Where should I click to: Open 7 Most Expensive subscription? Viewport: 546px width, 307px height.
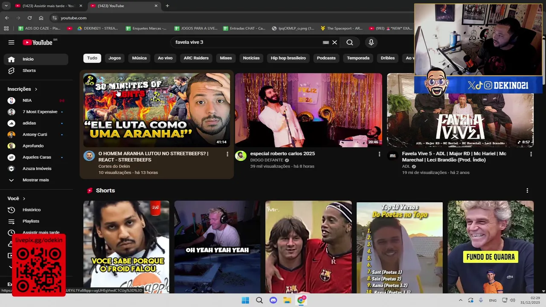coord(36,112)
